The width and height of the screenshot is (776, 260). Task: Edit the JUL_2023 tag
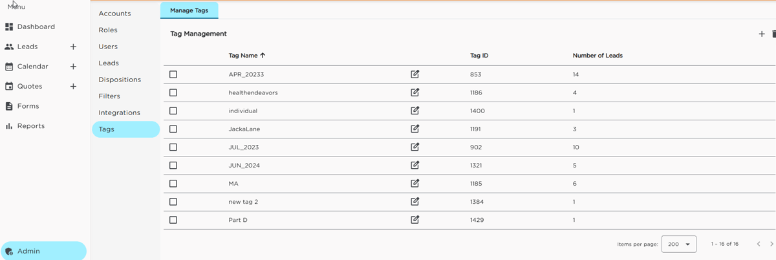(415, 147)
